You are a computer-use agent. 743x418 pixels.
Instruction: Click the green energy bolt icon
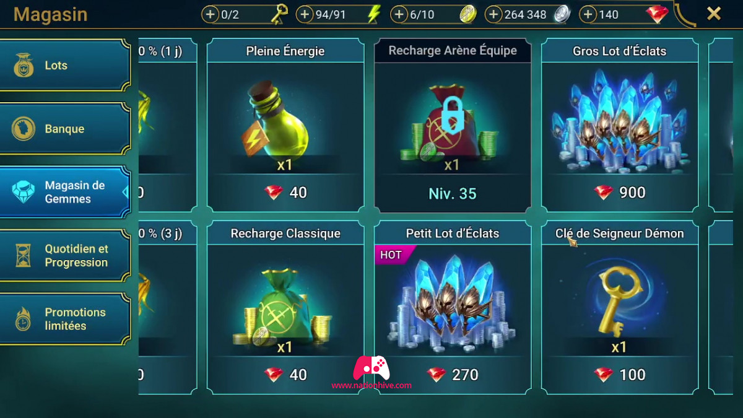[x=373, y=14]
